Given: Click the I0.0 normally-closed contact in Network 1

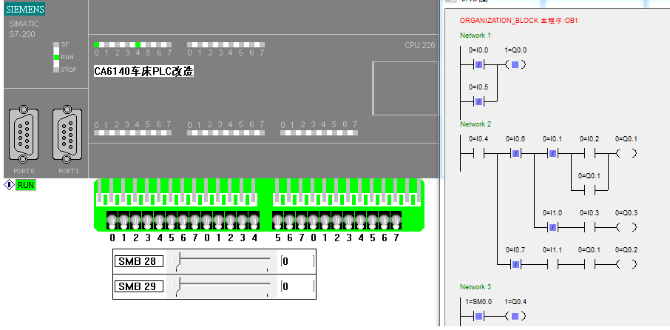Looking at the screenshot, I should [x=478, y=65].
